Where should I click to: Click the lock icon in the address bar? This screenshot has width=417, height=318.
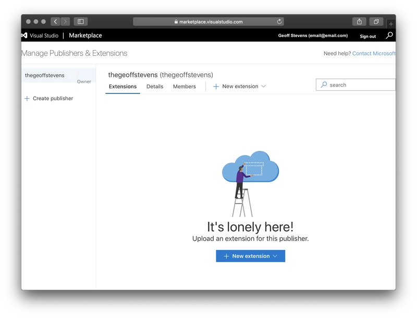[176, 21]
